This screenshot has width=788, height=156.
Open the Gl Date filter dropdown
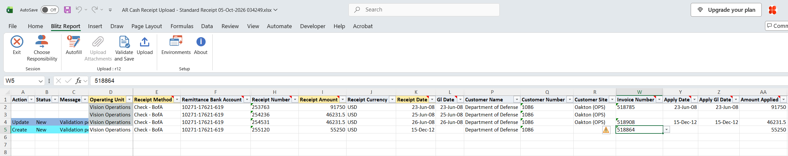click(460, 100)
